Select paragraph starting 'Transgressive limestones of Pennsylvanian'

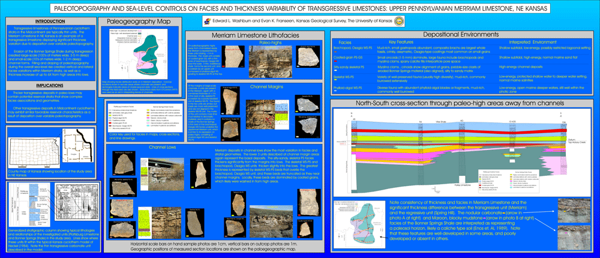(x=50, y=37)
